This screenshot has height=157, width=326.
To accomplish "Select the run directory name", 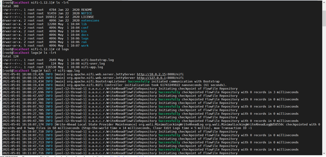I will coord(84,42).
